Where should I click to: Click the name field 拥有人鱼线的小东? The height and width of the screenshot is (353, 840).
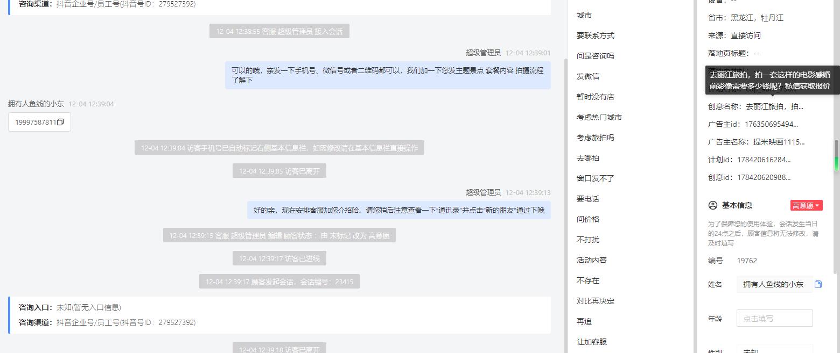coord(773,284)
